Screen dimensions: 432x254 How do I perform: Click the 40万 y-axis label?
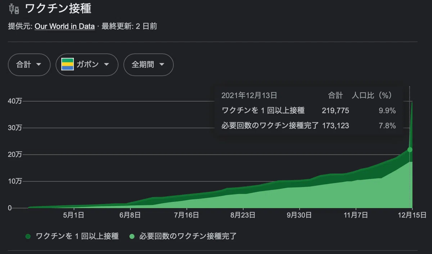tap(15, 101)
